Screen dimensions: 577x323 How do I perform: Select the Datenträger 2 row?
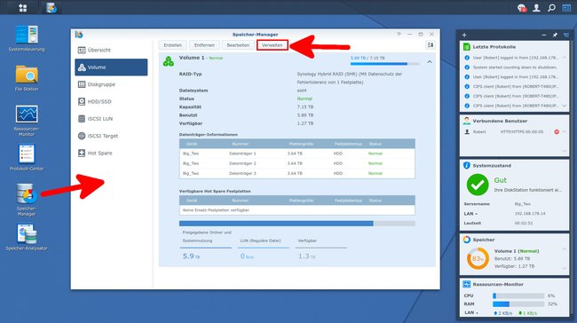[297, 163]
